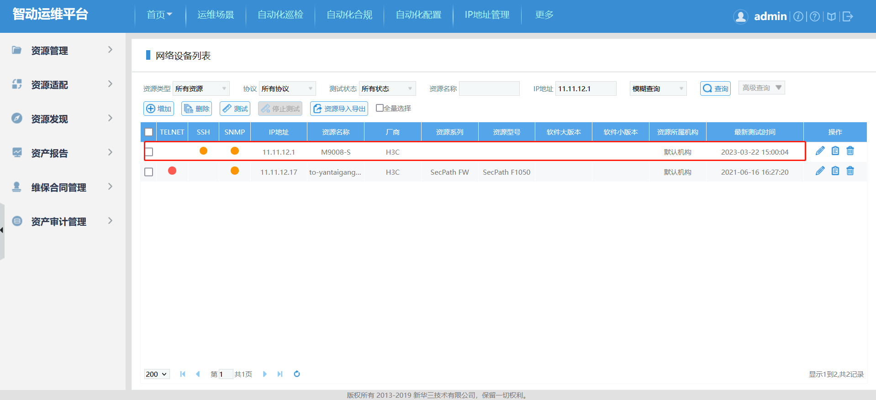Tick the select-all checkbox in table header
The image size is (876, 400).
click(149, 132)
